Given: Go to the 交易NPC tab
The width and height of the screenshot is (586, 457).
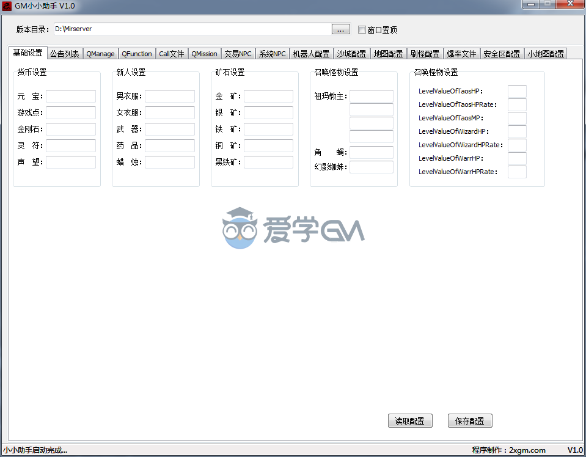Looking at the screenshot, I should point(238,54).
